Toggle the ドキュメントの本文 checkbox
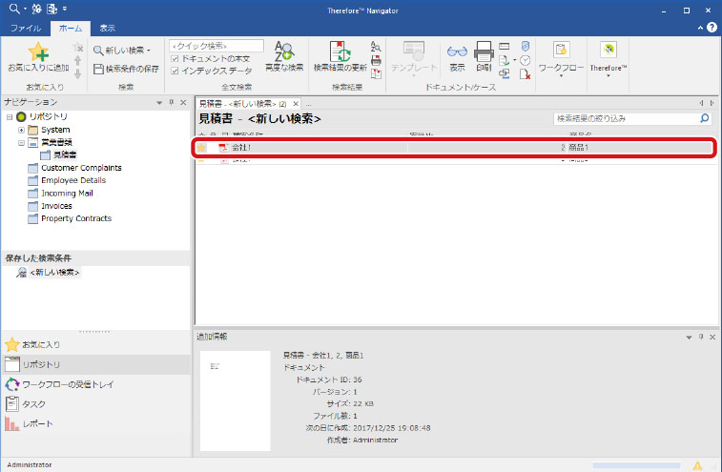This screenshot has height=472, width=722. pos(174,58)
